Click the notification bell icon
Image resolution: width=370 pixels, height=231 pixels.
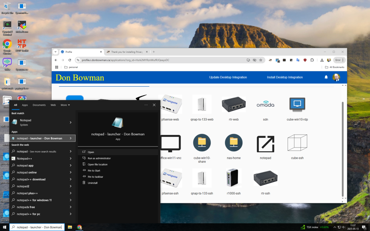(x=326, y=77)
